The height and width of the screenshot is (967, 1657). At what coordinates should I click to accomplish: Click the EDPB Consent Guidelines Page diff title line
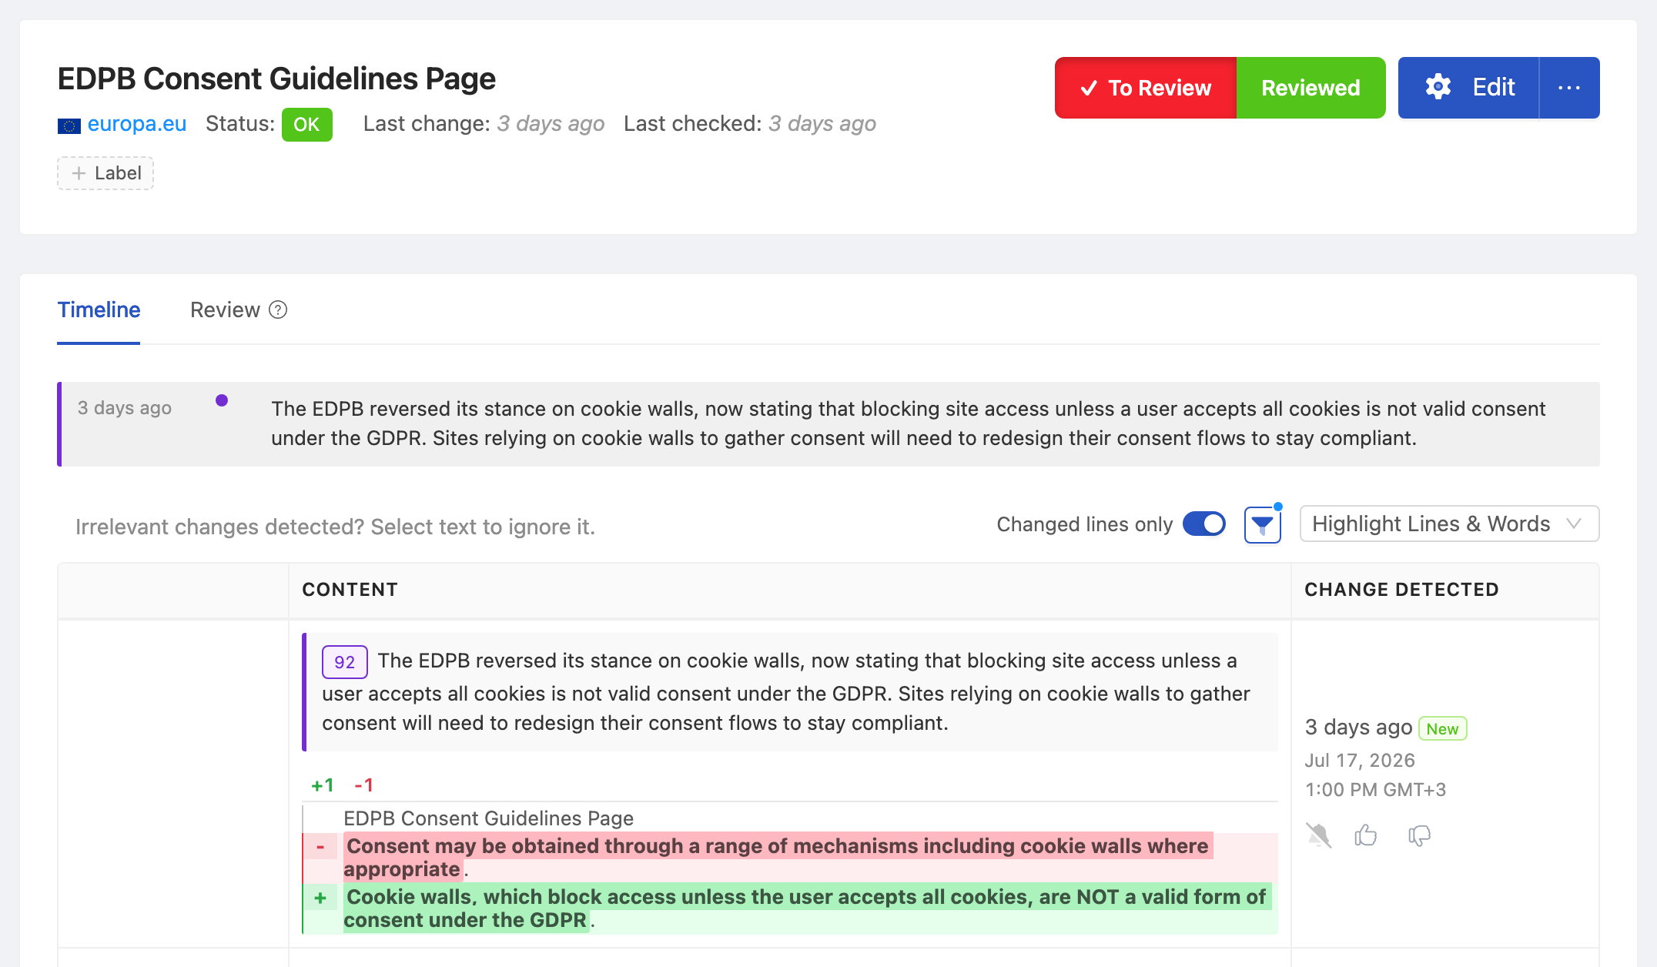[x=488, y=818]
